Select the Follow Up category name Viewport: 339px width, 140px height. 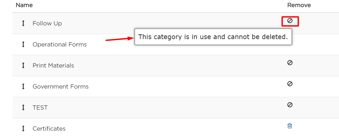[47, 23]
